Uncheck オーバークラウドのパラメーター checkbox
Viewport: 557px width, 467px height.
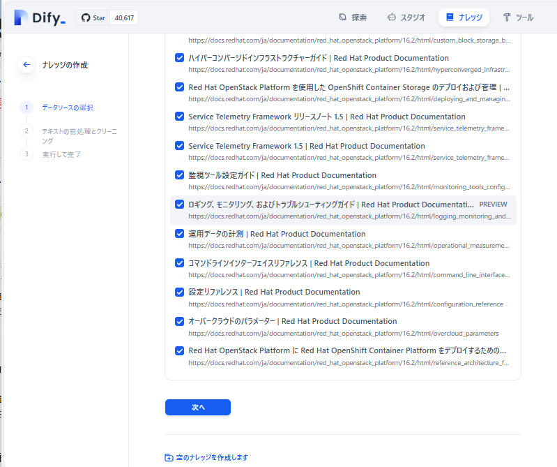[179, 322]
